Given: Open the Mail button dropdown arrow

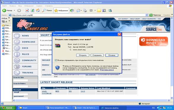Looking at the screenshot, I should [x=81, y=11].
